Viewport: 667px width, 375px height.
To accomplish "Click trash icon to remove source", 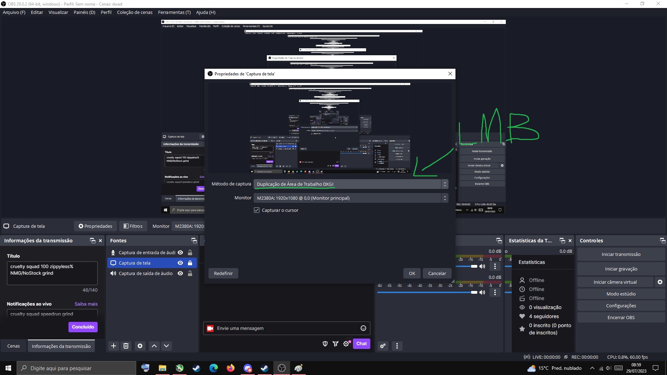I will click(x=126, y=346).
